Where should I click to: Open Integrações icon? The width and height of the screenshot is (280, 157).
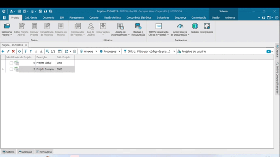207,26
